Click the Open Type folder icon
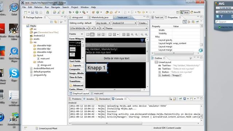Screen dimensions: 233x131 [x=107, y=12]
